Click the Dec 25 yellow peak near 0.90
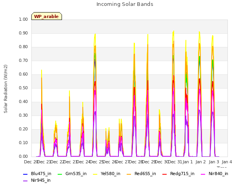The width and height of the screenshot is (251, 188). pyautogui.click(x=95, y=34)
